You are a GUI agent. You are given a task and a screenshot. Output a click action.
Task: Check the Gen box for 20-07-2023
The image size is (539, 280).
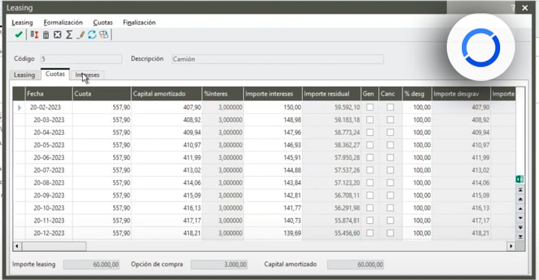pos(370,170)
